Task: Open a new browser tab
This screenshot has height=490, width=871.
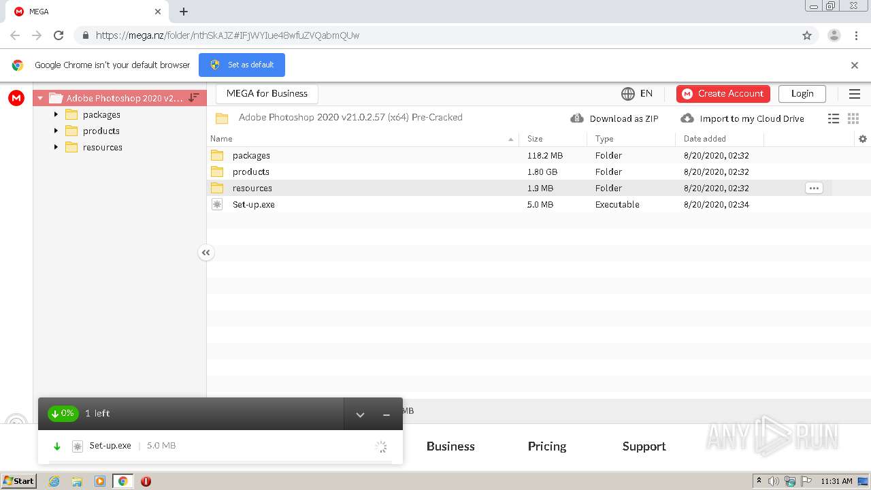Action: click(184, 12)
